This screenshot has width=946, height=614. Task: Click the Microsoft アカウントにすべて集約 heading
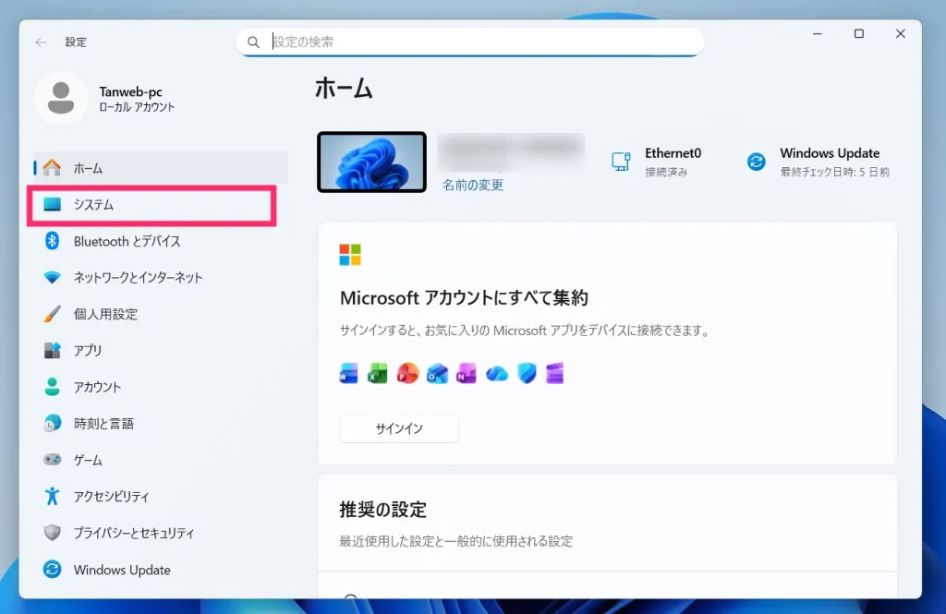464,297
